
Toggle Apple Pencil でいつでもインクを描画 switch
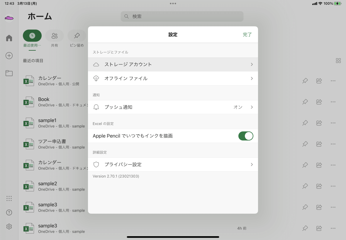(x=246, y=136)
